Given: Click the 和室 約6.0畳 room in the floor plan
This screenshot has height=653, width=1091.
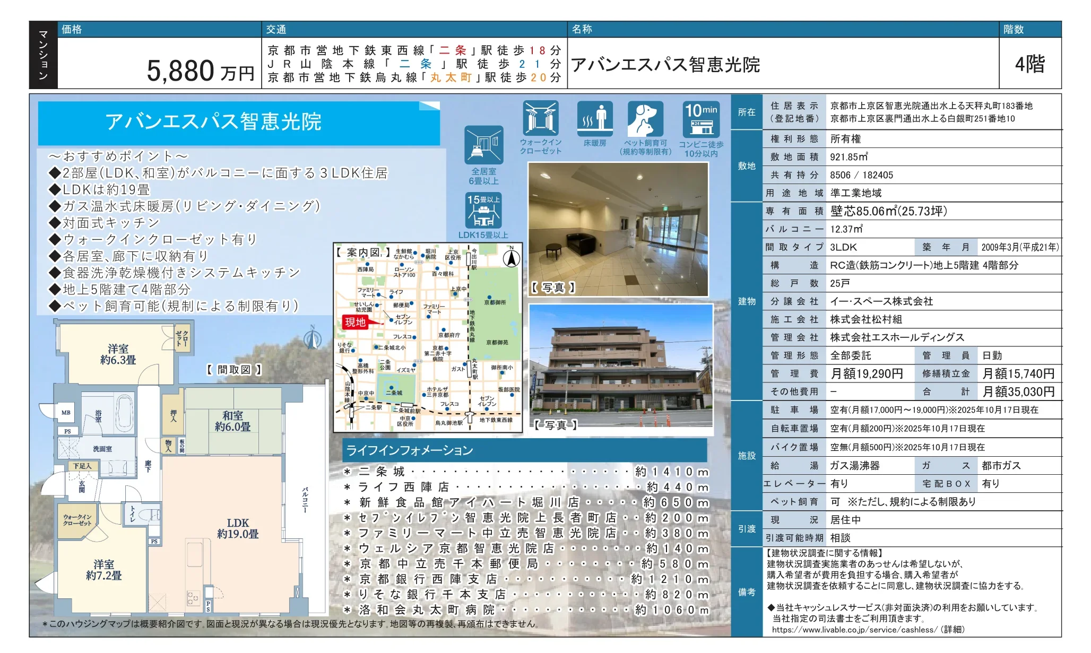Looking at the screenshot, I should click(232, 421).
